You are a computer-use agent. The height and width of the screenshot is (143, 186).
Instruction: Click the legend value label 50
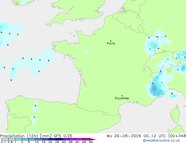coord(91,142)
